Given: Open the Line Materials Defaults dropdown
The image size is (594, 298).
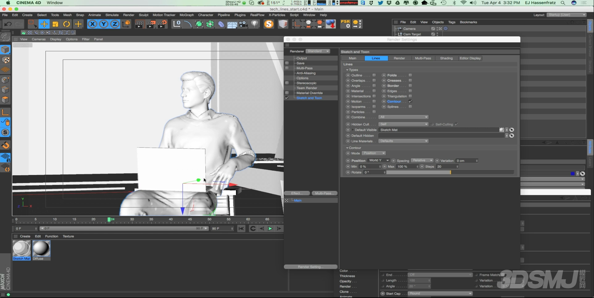Looking at the screenshot, I should pyautogui.click(x=403, y=141).
